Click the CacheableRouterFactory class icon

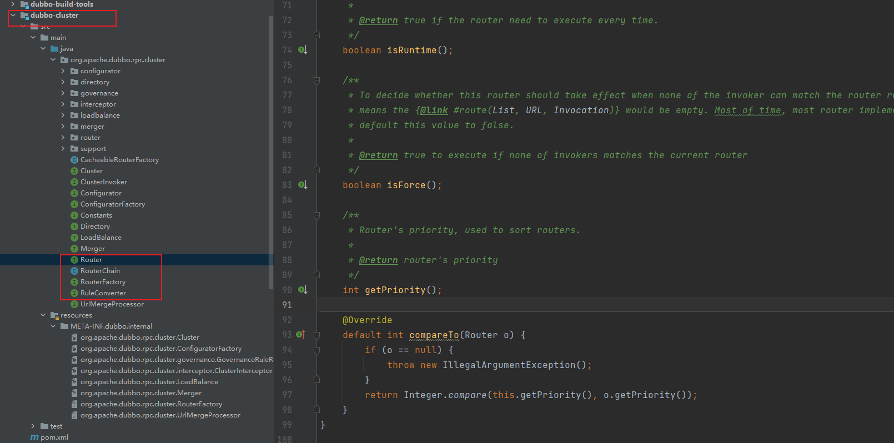click(x=74, y=160)
